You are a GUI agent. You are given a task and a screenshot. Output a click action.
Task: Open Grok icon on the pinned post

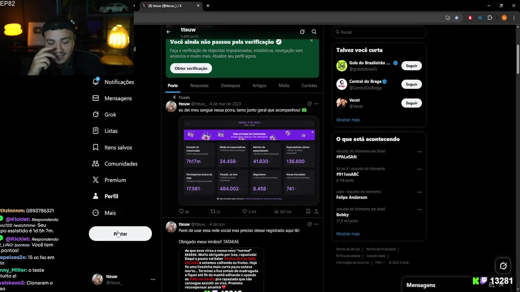[310, 104]
